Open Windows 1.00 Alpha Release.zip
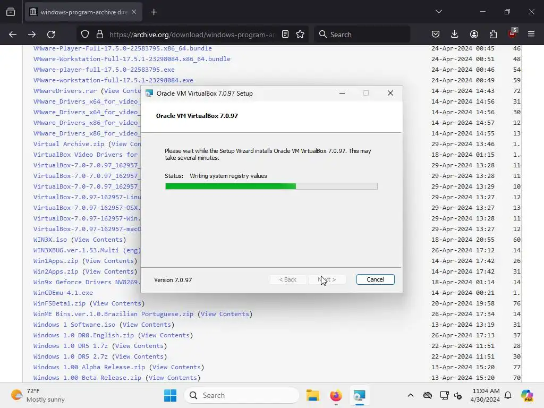Viewport: 544px width, 408px height. (89, 367)
